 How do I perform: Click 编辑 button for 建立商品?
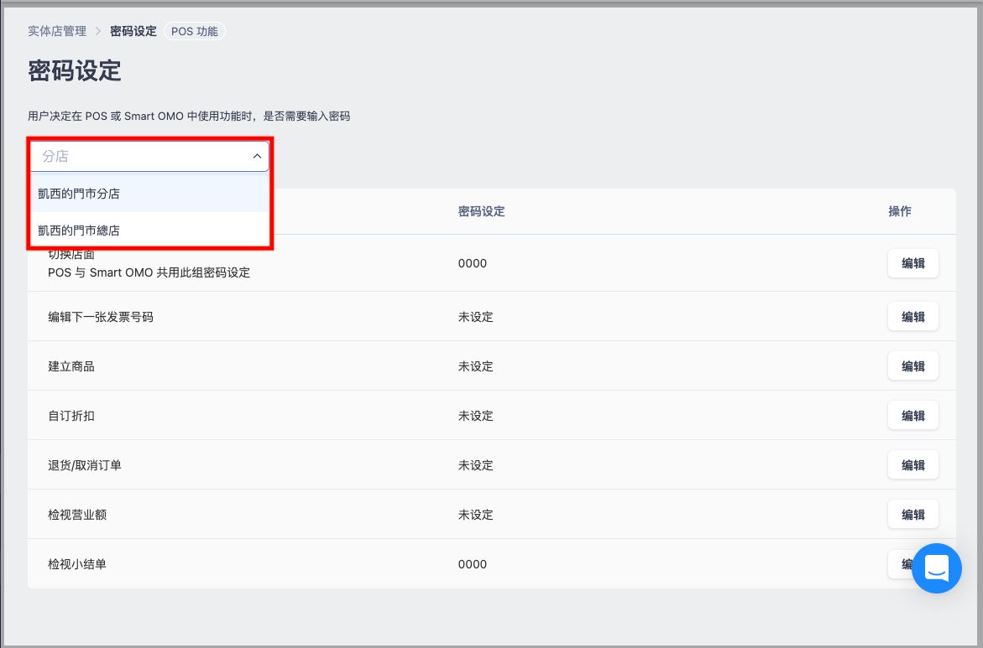(x=912, y=365)
